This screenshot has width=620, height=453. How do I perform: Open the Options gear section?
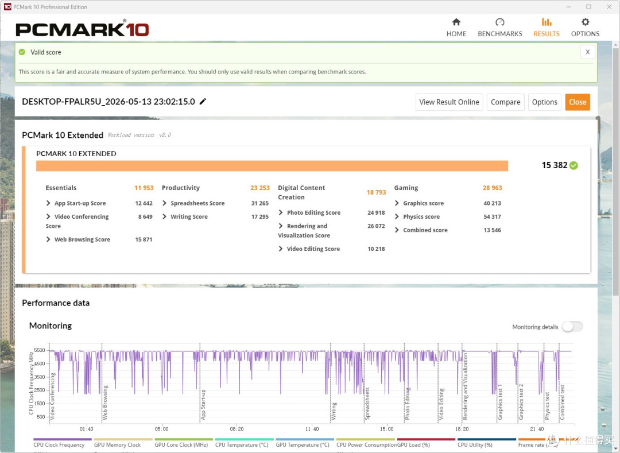pos(585,28)
